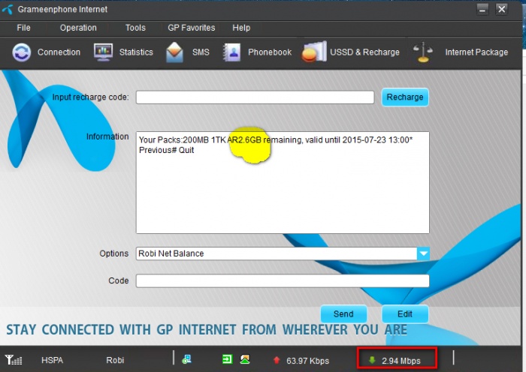Expand the Options dropdown arrow

[x=423, y=253]
